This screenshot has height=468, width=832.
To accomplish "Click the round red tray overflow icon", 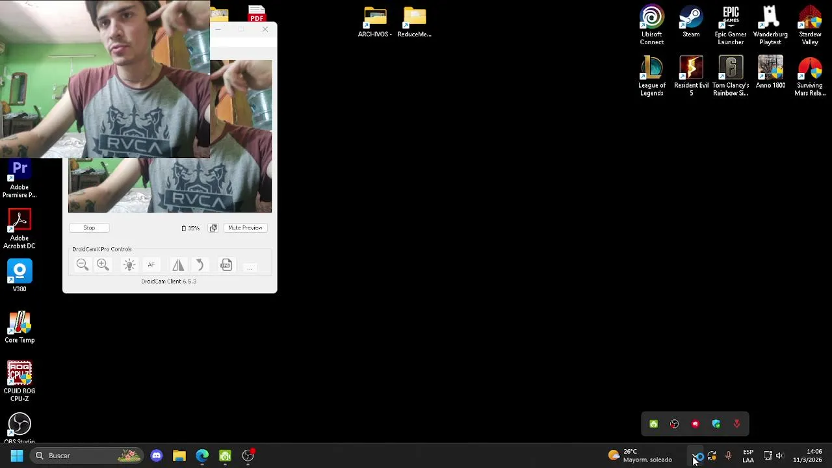I will point(695,424).
